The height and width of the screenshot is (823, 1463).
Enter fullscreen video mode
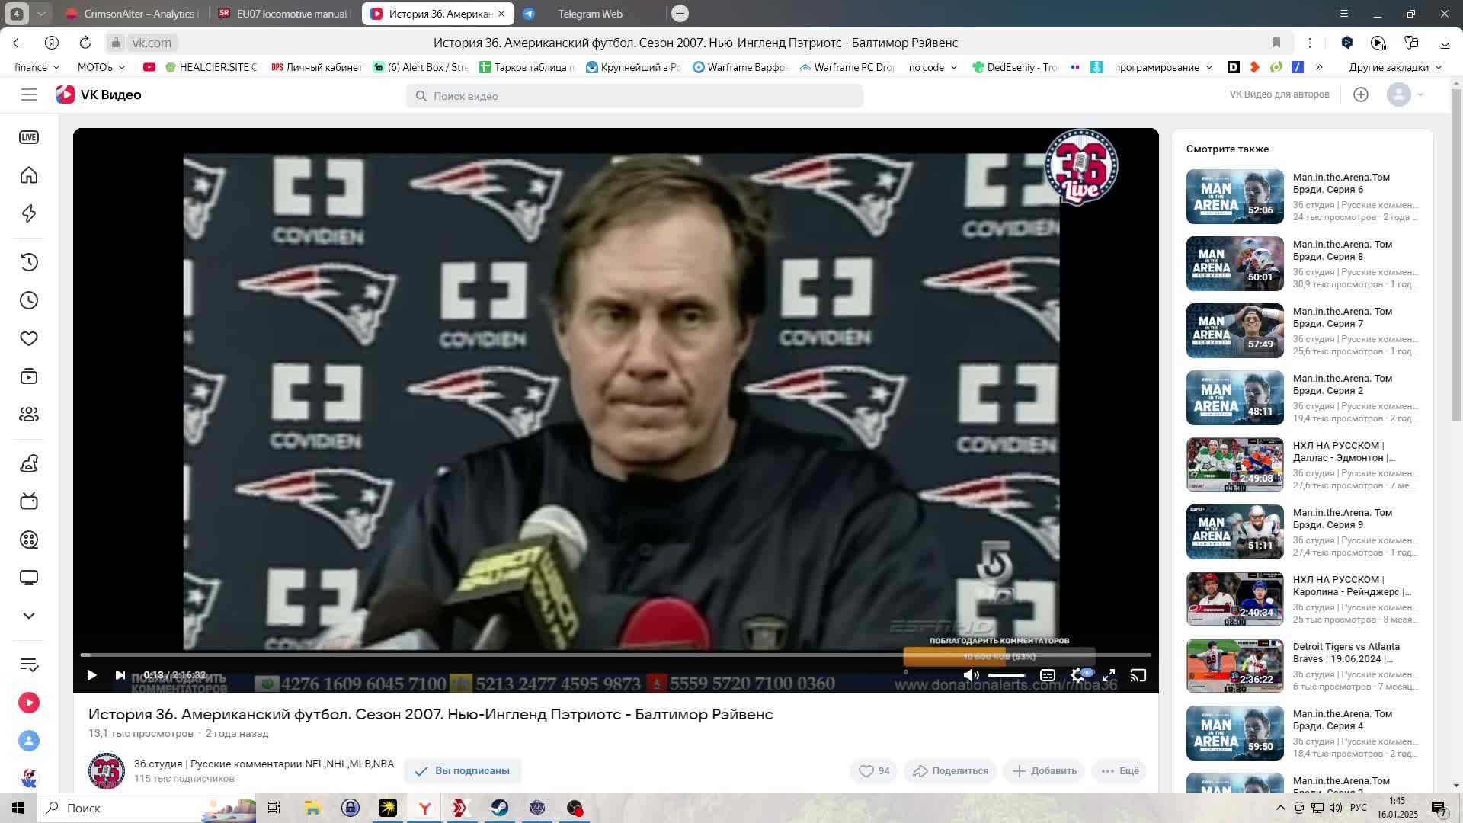tap(1109, 675)
